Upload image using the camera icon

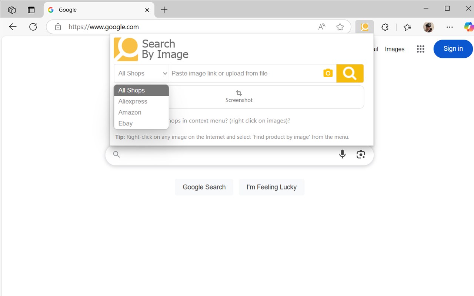[x=328, y=73]
